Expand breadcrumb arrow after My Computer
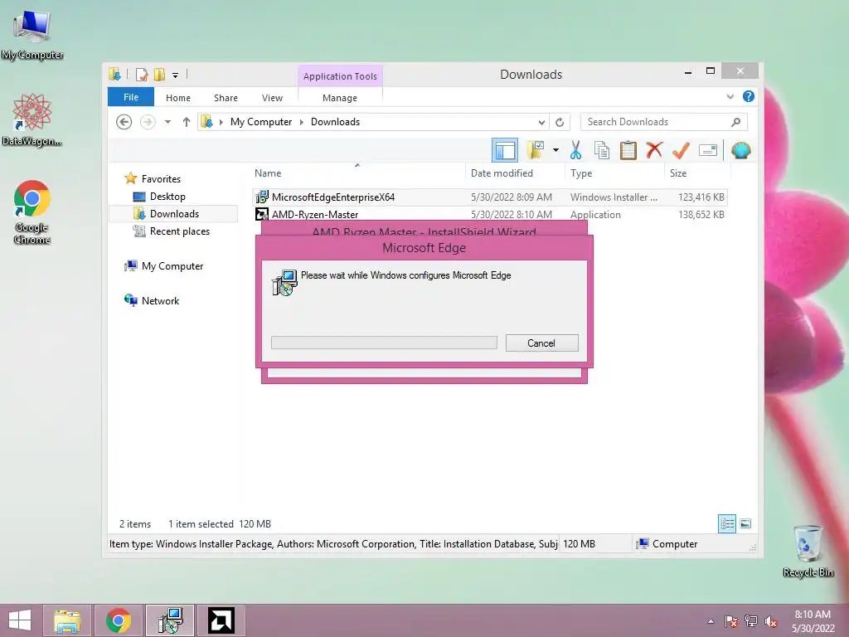 pyautogui.click(x=302, y=122)
